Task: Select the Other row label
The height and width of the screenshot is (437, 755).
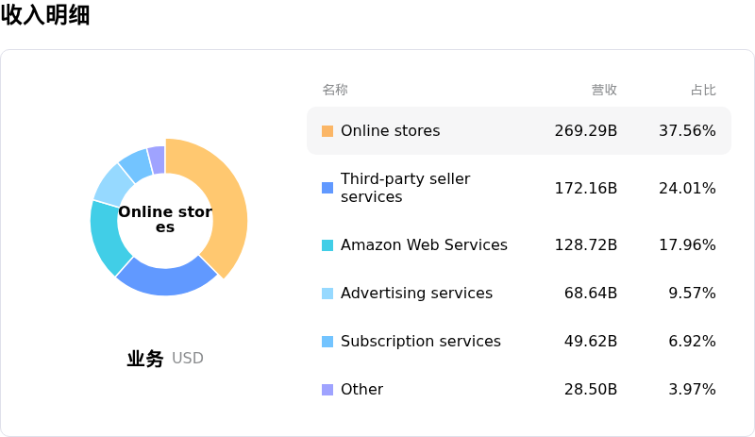Action: click(361, 390)
